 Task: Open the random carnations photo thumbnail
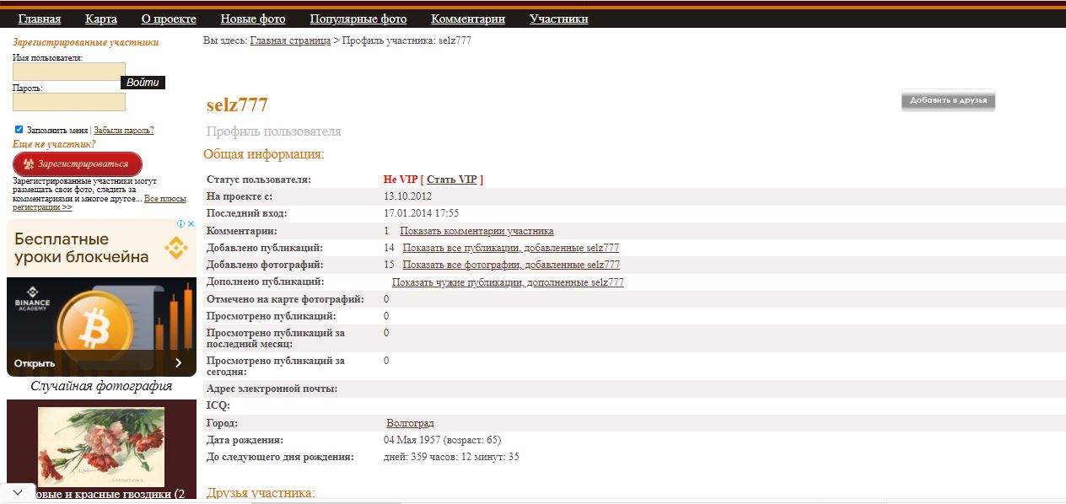(x=101, y=443)
